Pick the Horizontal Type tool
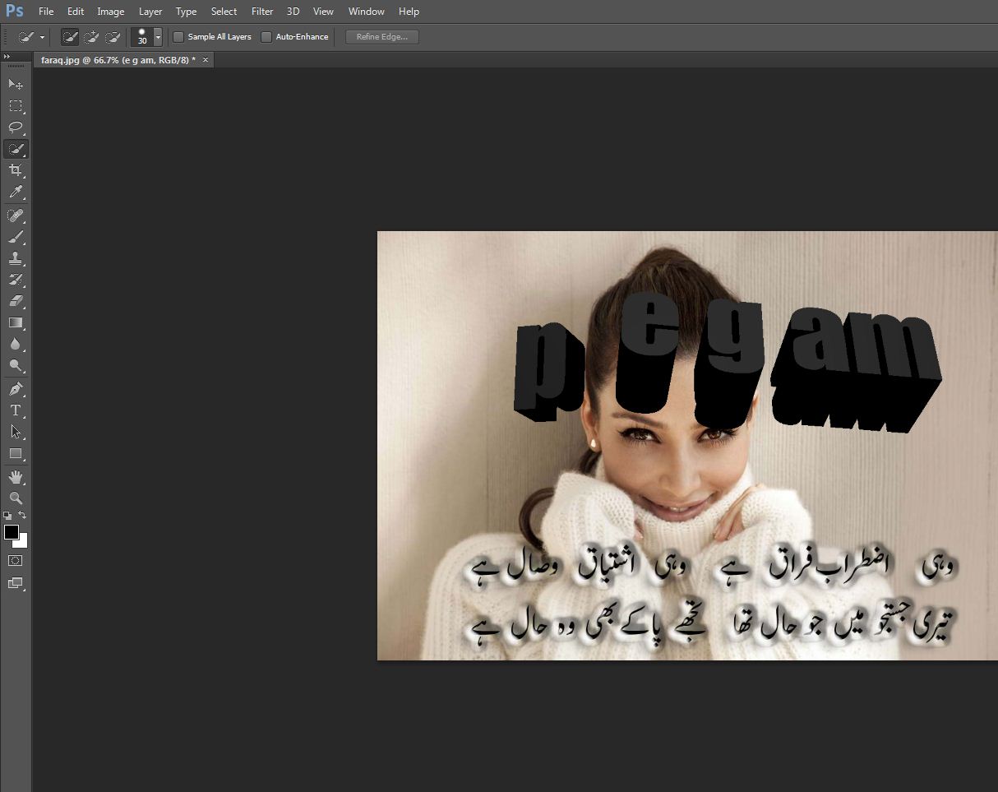 16,410
